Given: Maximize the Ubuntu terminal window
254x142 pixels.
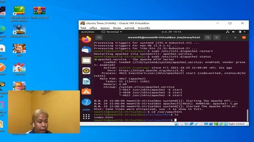Looking at the screenshot, I should click(235, 37).
